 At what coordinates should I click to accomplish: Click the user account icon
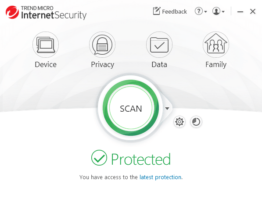pos(216,11)
